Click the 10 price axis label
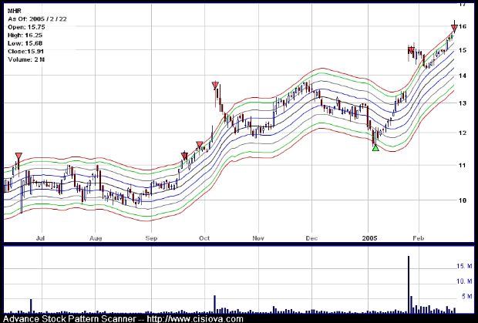Screen dimensions: 478x323 click(x=463, y=200)
